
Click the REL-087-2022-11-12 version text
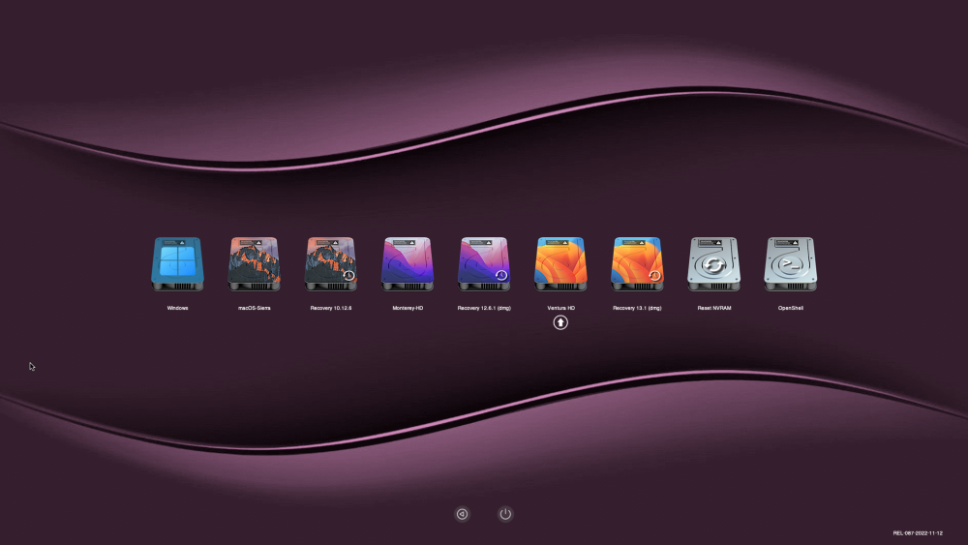click(918, 533)
